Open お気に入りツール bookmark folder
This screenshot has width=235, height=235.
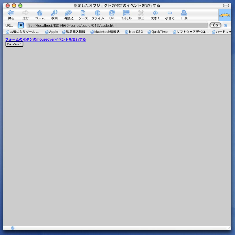coord(23,32)
